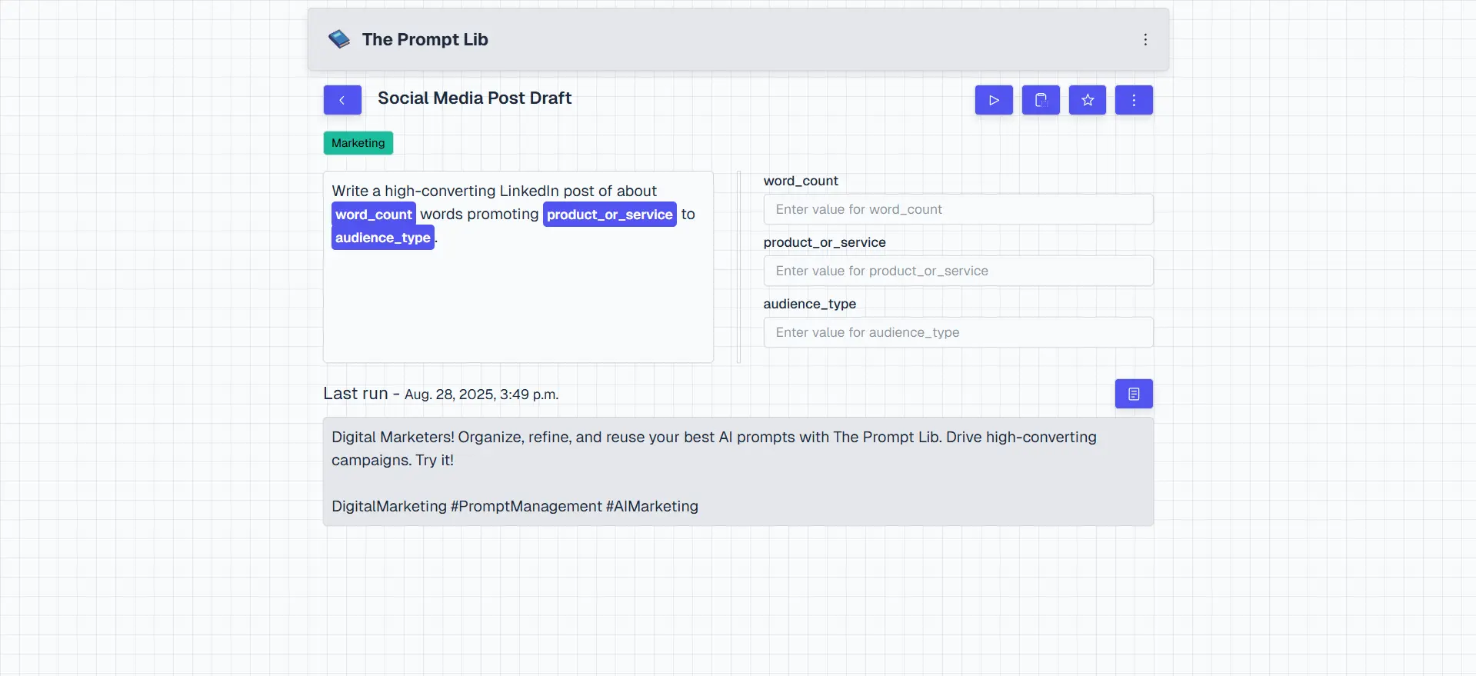Focus the product_or_service input field
This screenshot has height=676, width=1476.
point(958,271)
